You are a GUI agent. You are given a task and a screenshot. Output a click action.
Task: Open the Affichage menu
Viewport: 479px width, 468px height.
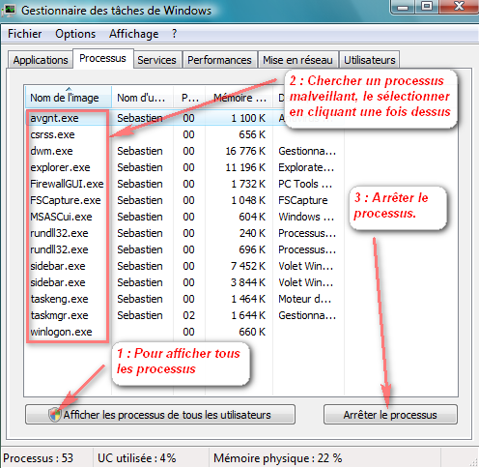(x=133, y=34)
